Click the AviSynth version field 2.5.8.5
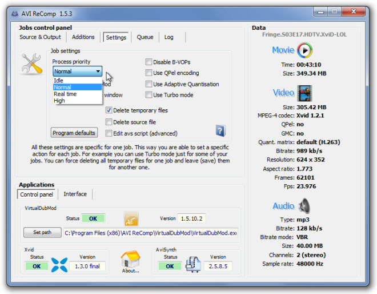Image resolution: width=377 pixels, height=294 pixels. 218,266
